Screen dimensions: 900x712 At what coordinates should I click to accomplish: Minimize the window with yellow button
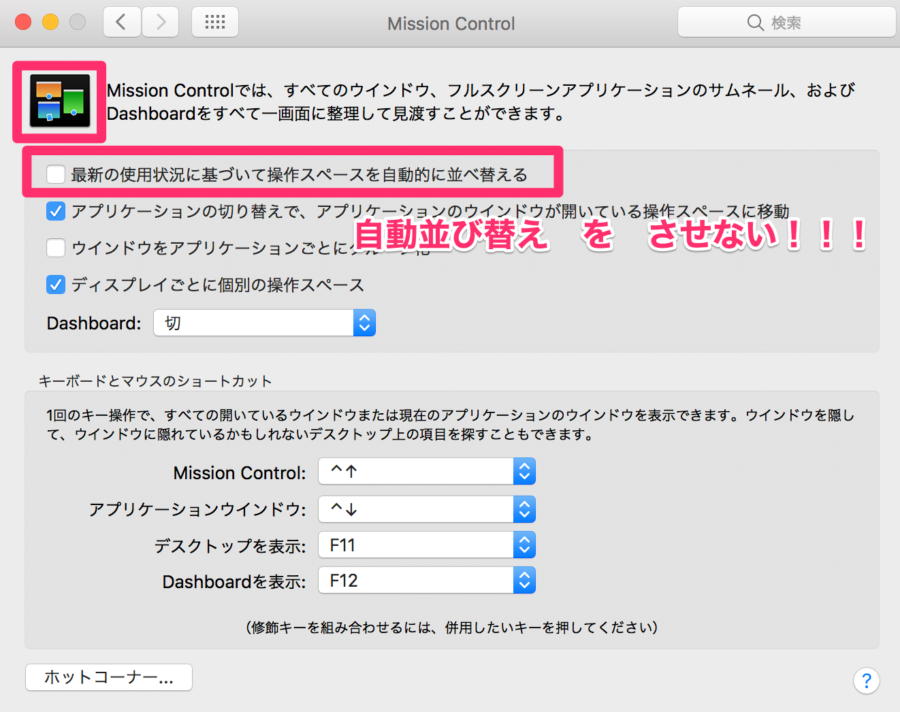point(50,22)
